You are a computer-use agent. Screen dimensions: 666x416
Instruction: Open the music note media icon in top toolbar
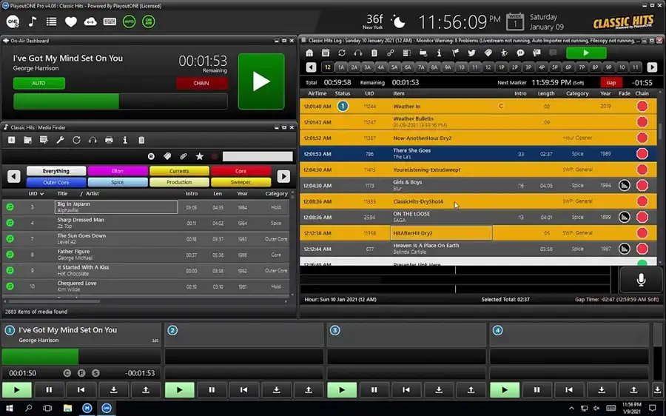[x=33, y=21]
